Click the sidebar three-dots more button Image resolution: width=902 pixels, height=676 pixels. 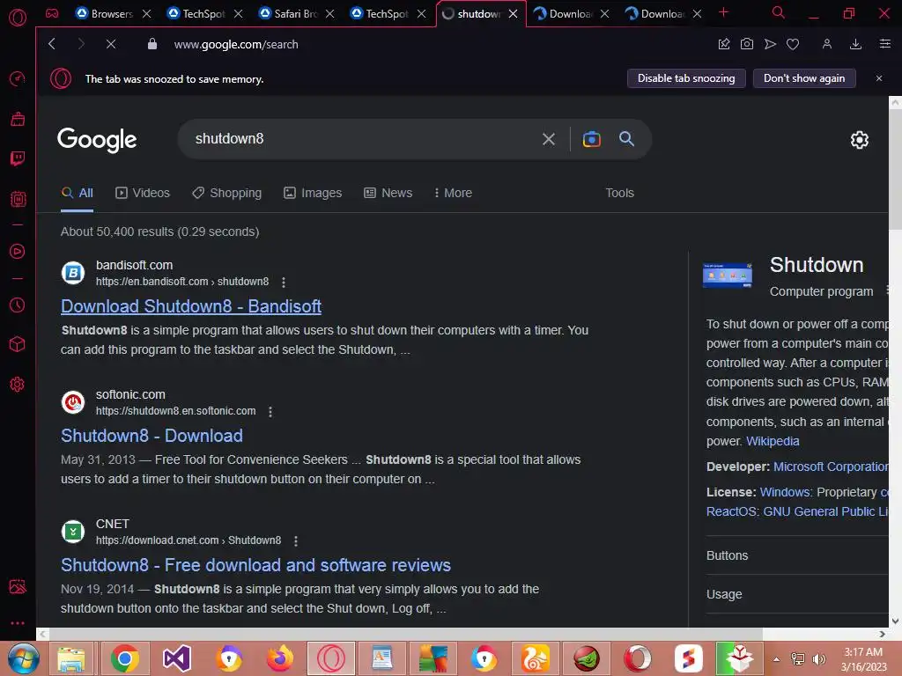pyautogui.click(x=18, y=623)
